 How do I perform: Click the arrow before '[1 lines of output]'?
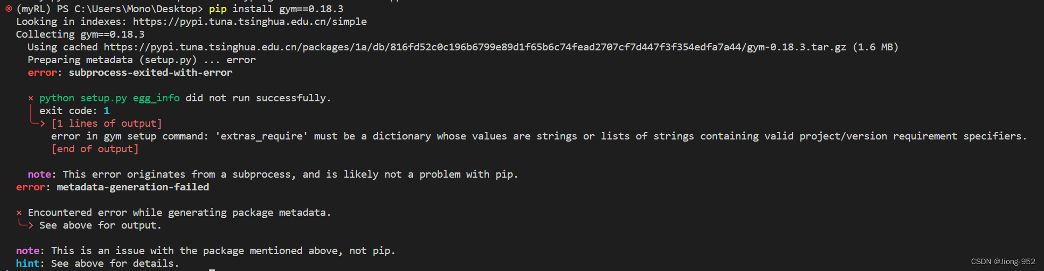pos(37,123)
